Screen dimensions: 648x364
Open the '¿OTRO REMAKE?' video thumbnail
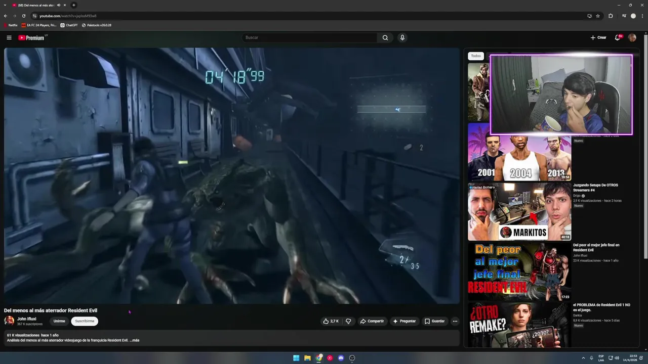[519, 326]
